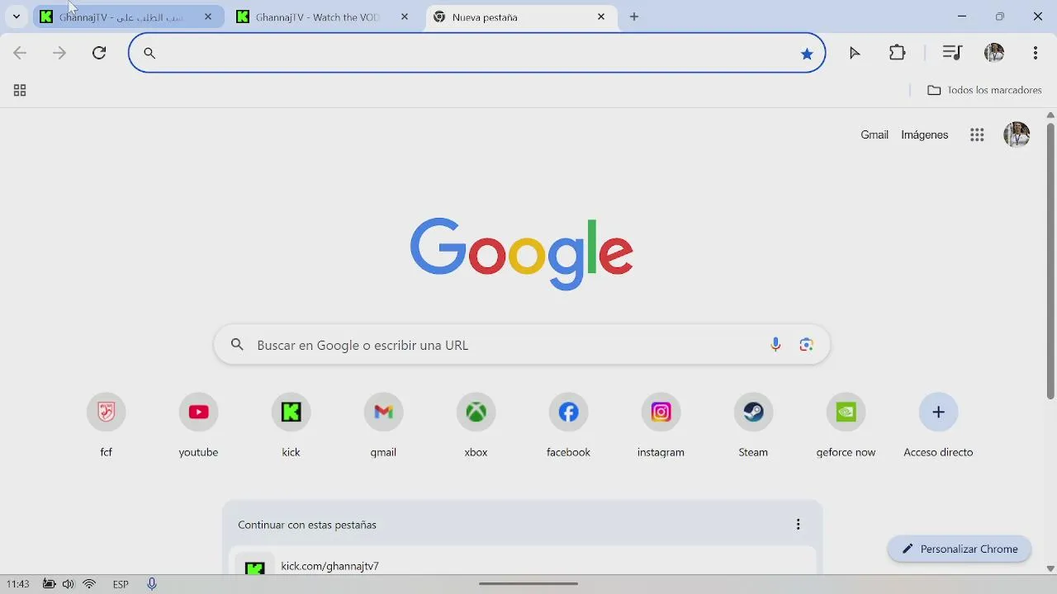The width and height of the screenshot is (1057, 594).
Task: Reload the current page
Action: pos(99,53)
